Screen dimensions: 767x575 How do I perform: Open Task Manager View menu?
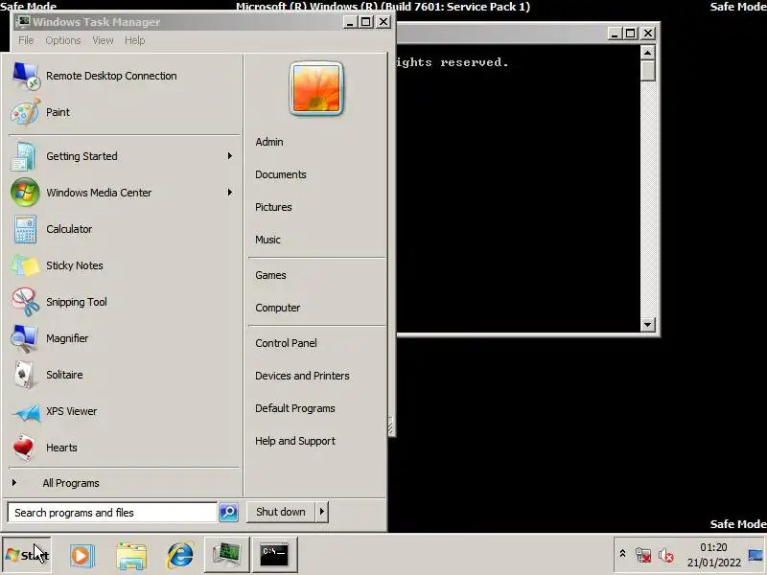[103, 40]
